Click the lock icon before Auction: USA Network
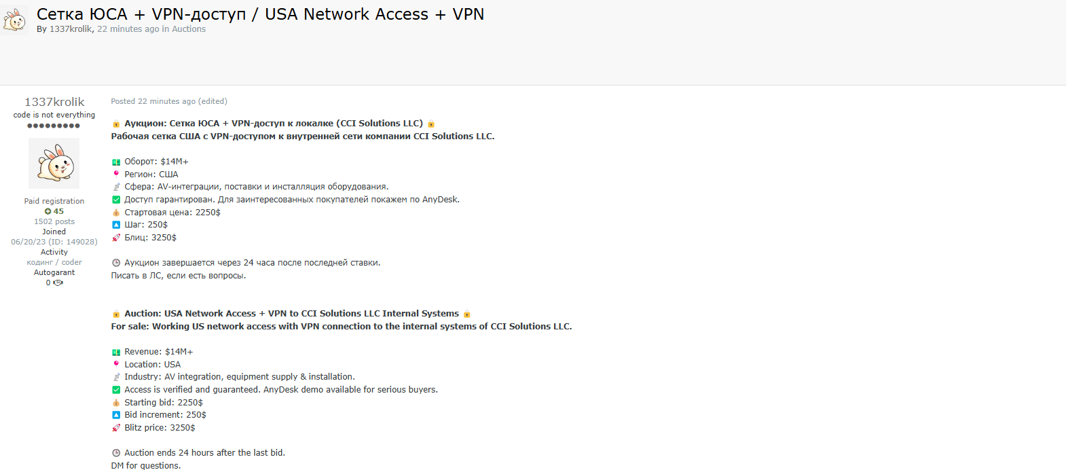The height and width of the screenshot is (472, 1066). coord(116,314)
